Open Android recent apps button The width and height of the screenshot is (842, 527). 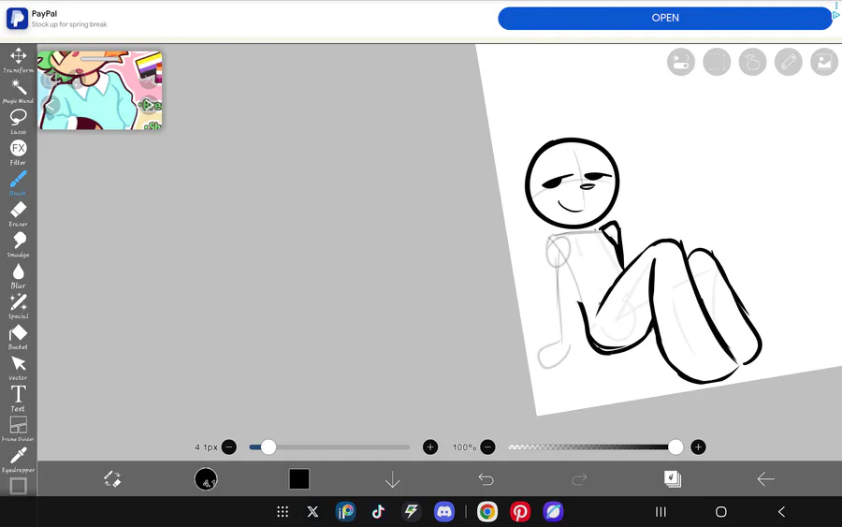[x=661, y=512]
